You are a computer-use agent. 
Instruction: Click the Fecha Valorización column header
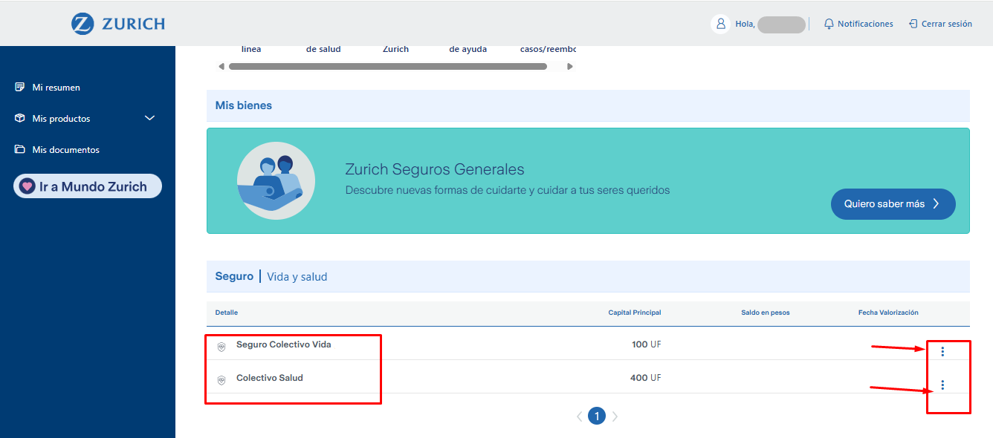[x=888, y=313]
